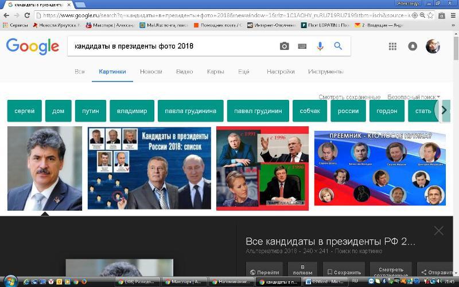Launch Internet Explorer from quick launch
The image size is (459, 287).
pos(26,282)
